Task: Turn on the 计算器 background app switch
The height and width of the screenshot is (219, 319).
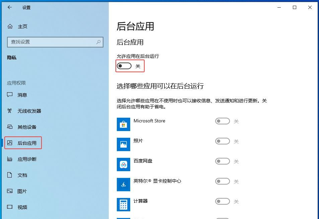Action: point(222,201)
